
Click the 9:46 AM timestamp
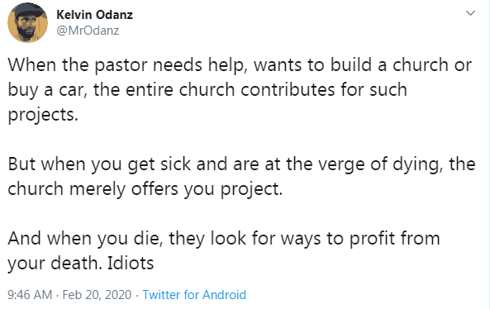[x=30, y=295]
